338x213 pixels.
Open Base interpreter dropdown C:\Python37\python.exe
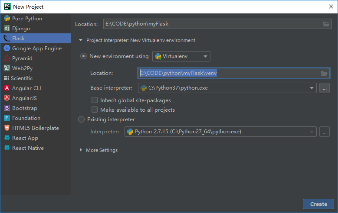(227, 88)
